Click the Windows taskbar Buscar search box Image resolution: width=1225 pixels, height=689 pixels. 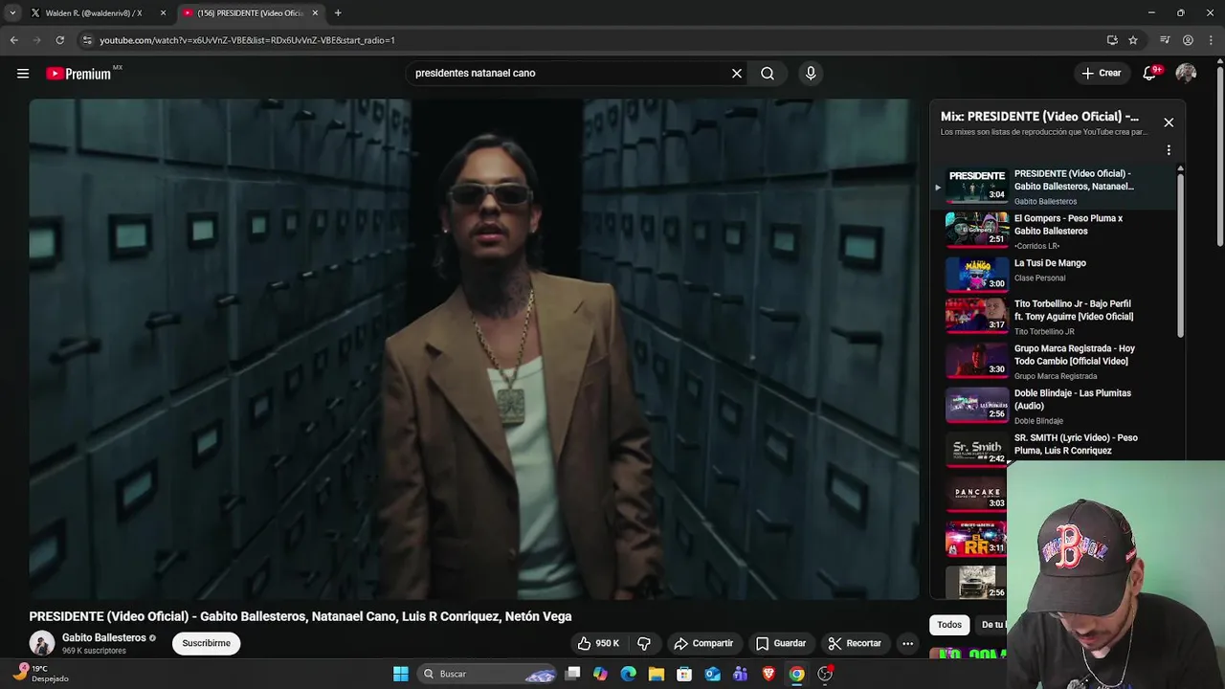pyautogui.click(x=488, y=674)
